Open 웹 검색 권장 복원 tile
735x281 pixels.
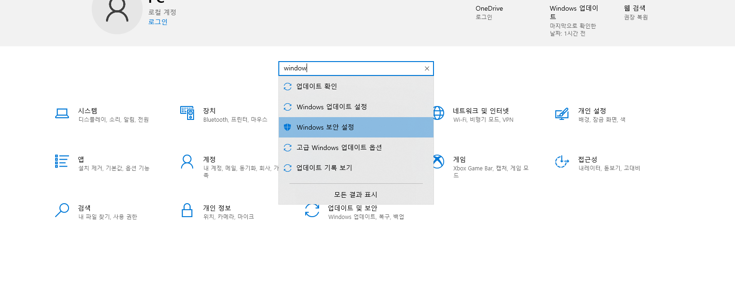point(636,12)
